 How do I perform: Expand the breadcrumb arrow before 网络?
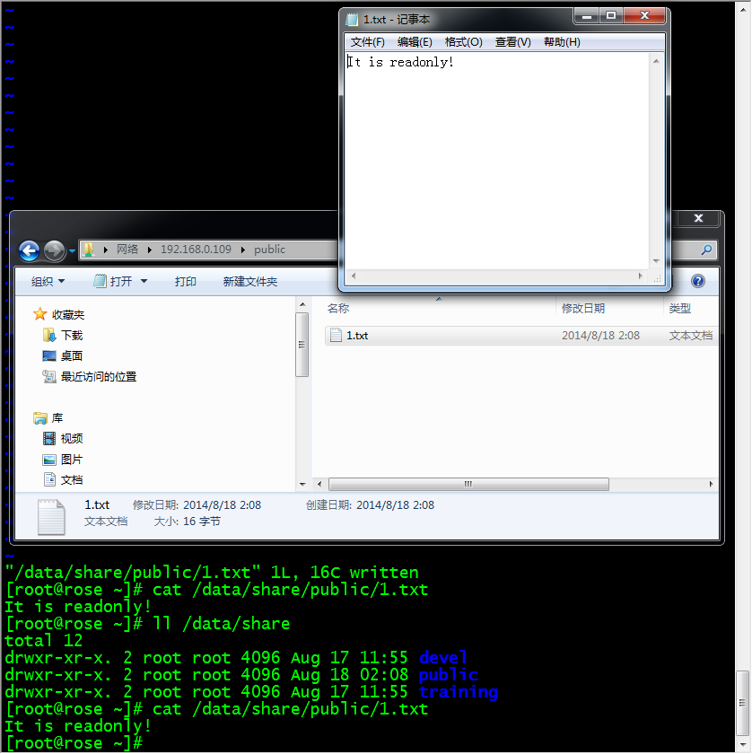(105, 250)
